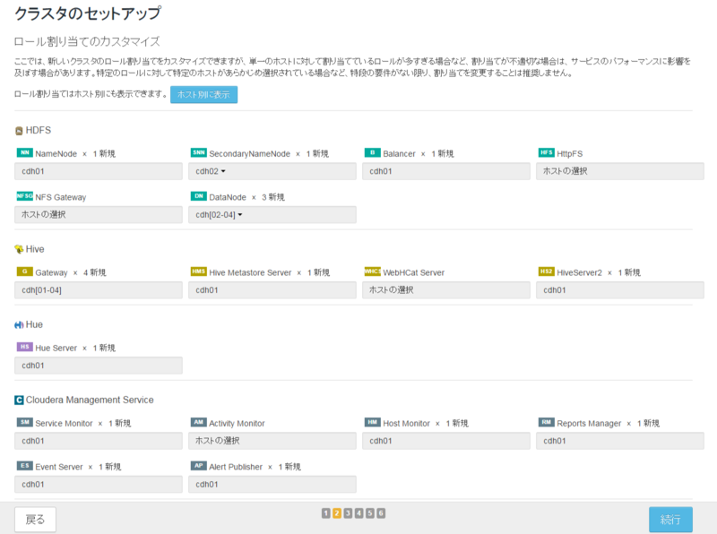The image size is (717, 534).
Task: Click the ロール割り当てのカスタマイズ subtitle
Action: 87,41
